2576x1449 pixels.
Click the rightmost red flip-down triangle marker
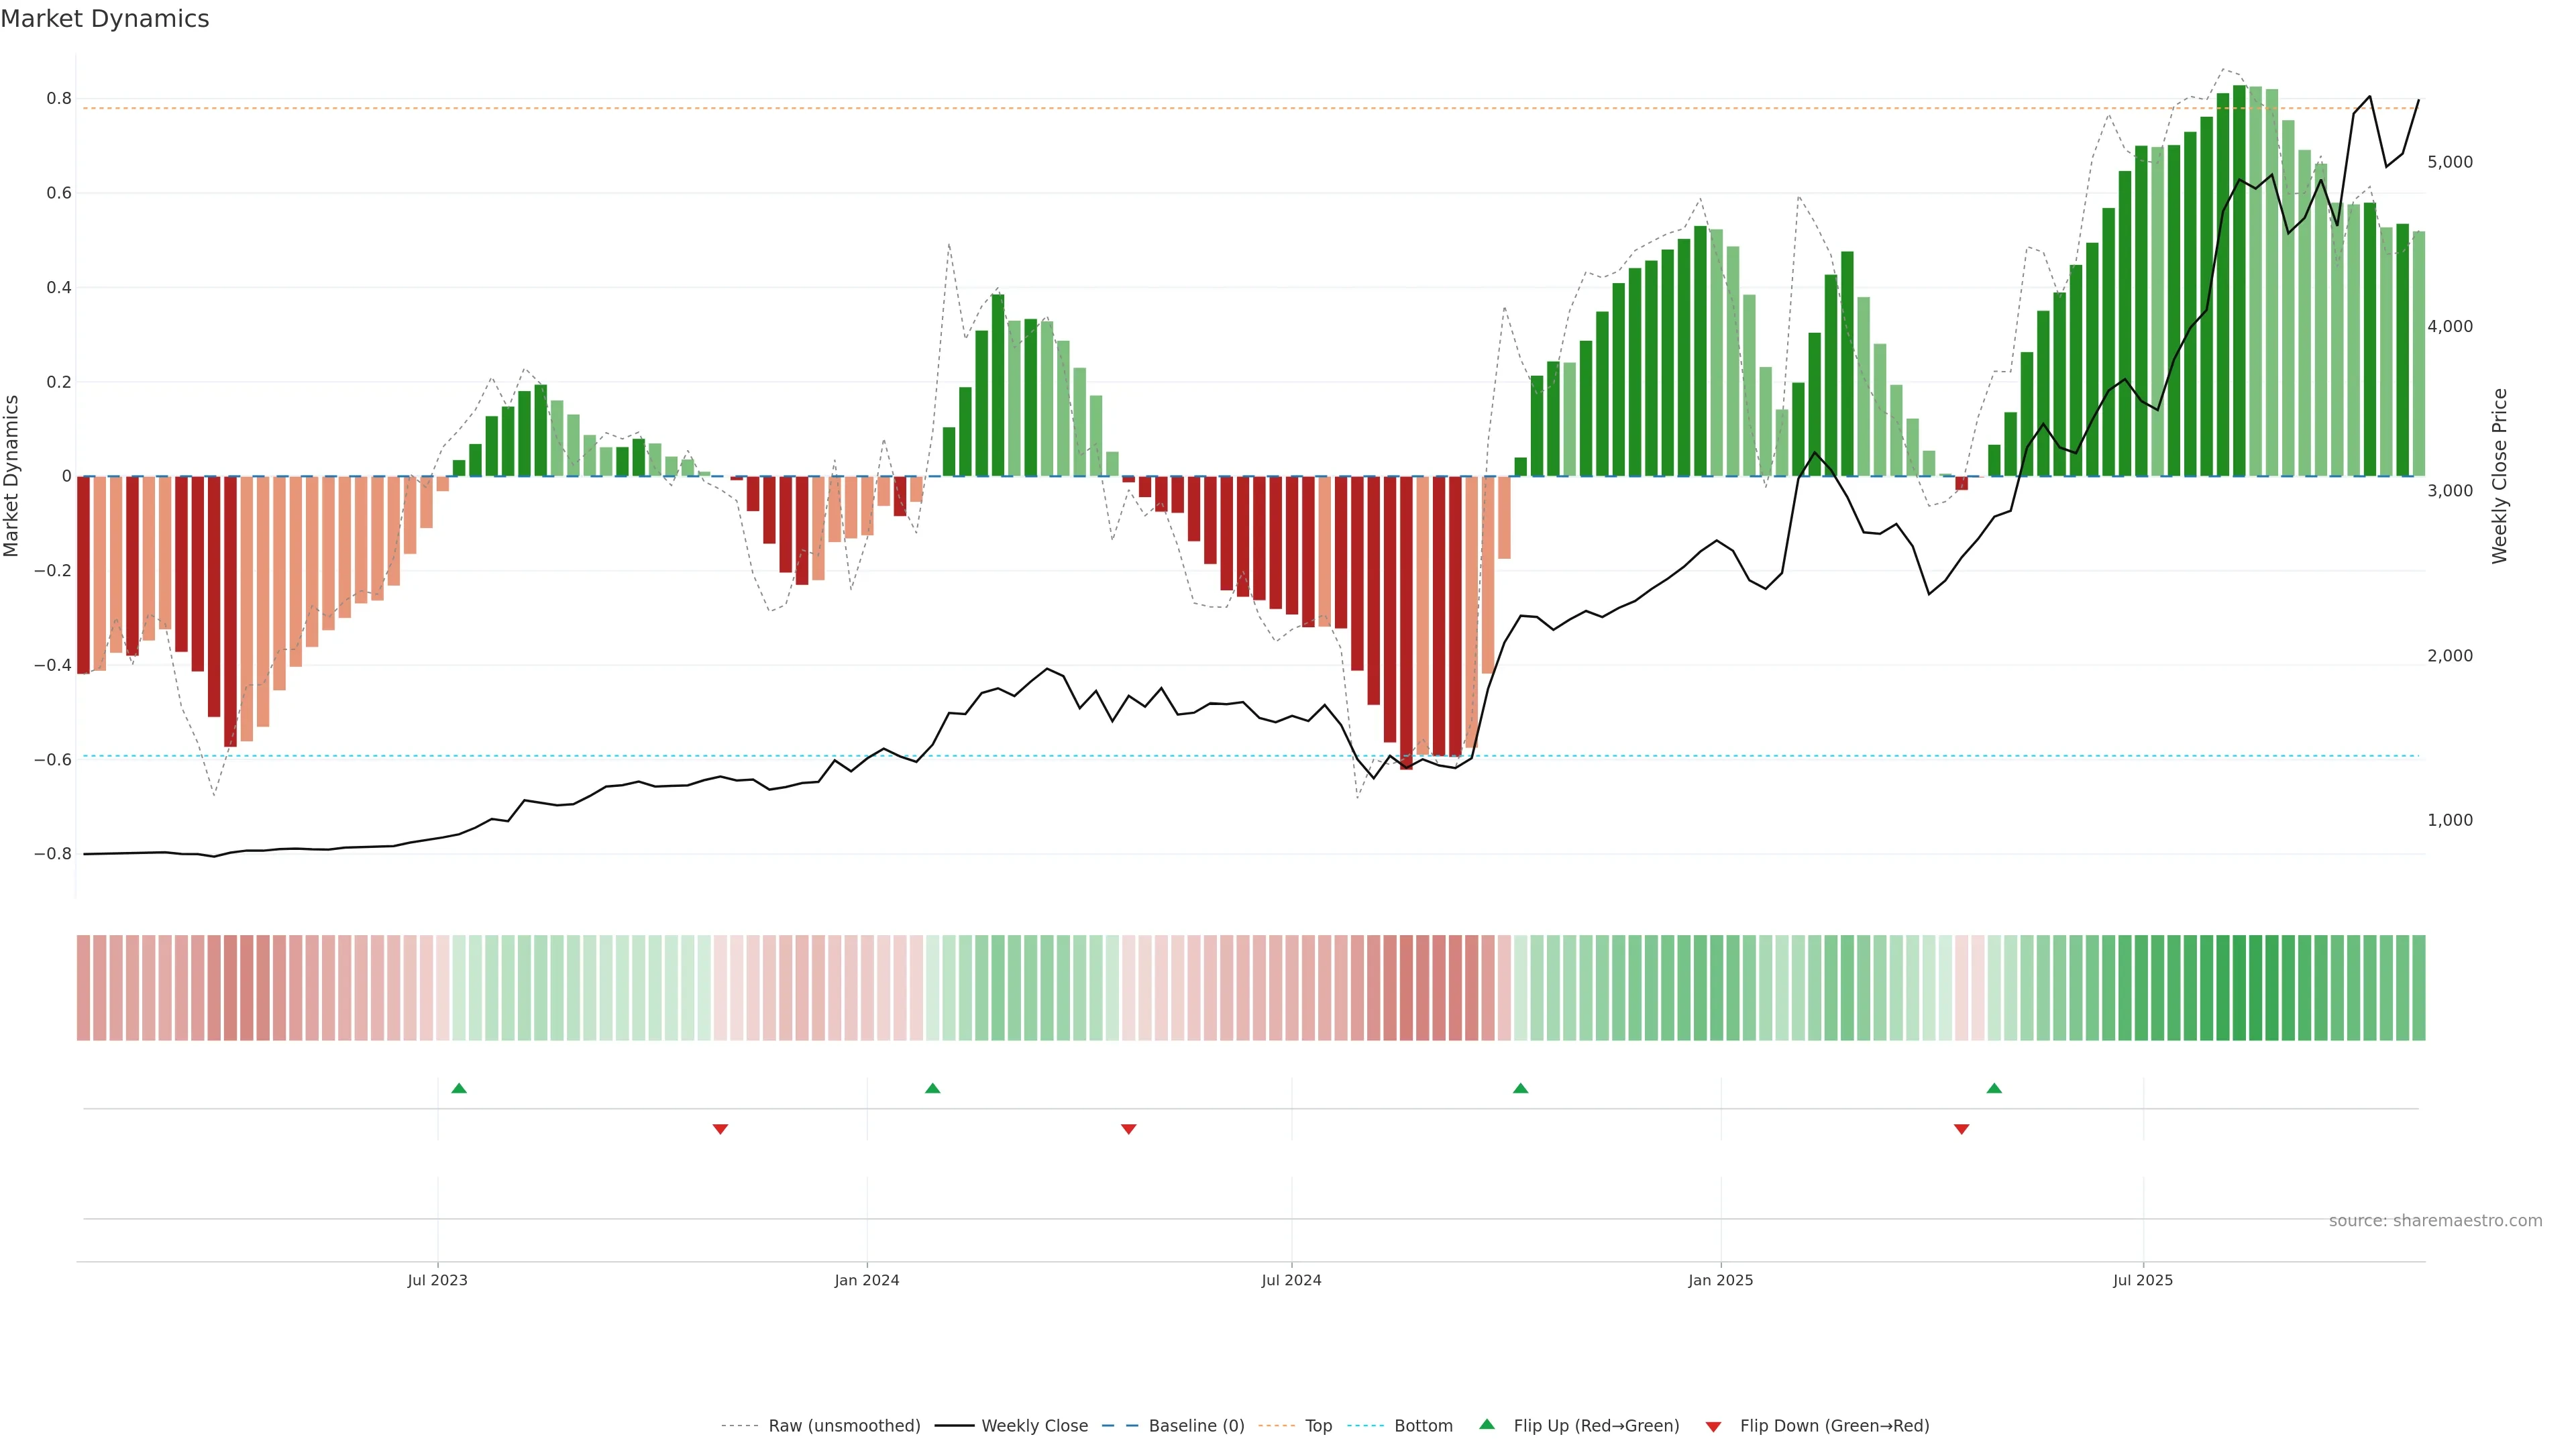[x=1961, y=1129]
